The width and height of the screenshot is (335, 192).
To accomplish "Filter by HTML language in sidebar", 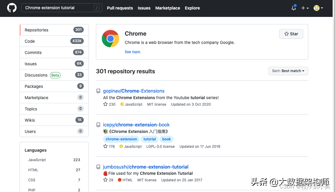I will point(54,170).
